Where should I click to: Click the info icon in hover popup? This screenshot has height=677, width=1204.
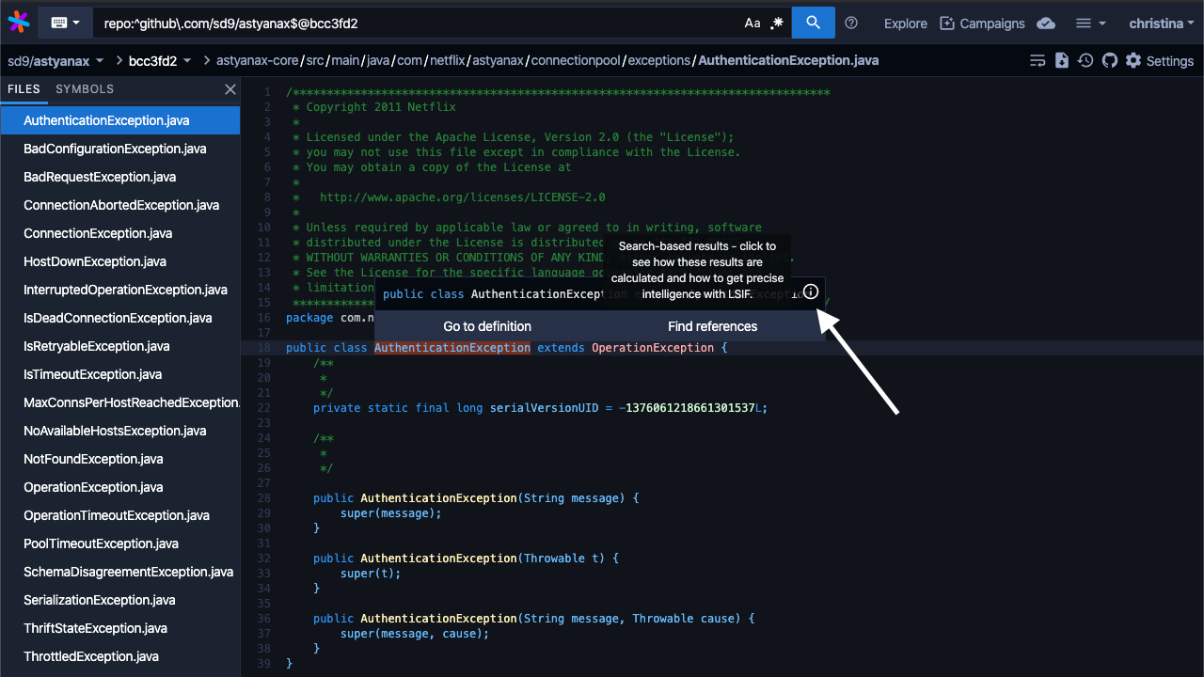click(x=811, y=292)
